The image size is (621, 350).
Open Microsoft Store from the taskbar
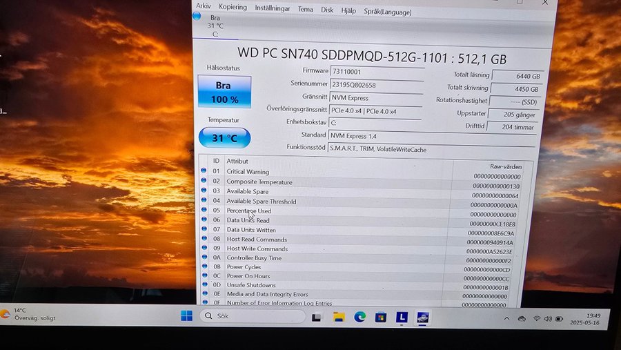(381, 317)
